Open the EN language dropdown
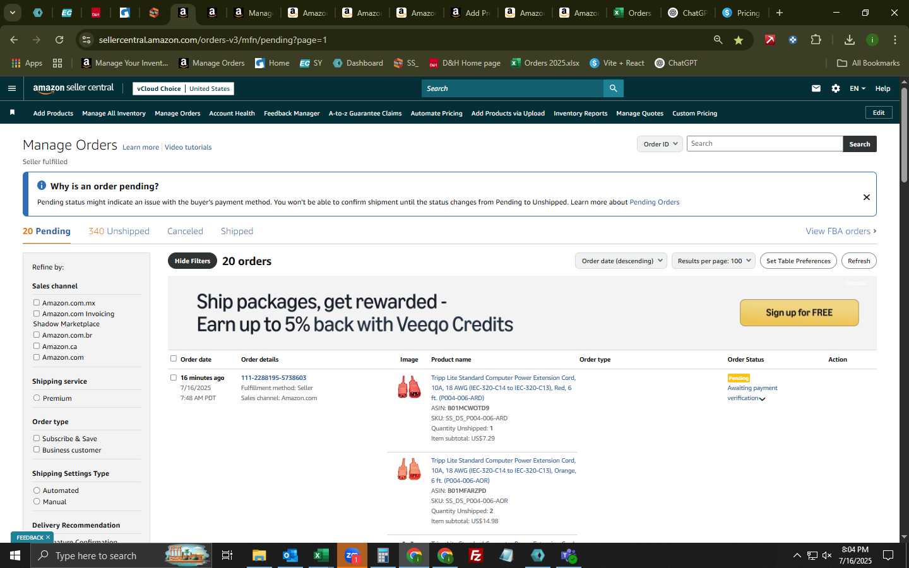 coord(857,88)
